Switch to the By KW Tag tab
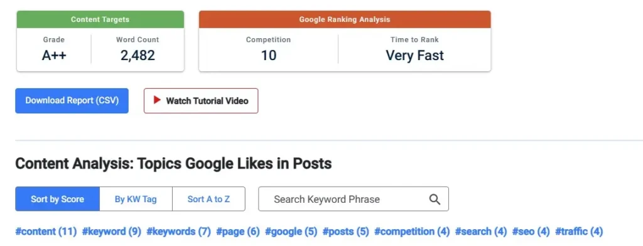The width and height of the screenshot is (643, 246). pyautogui.click(x=136, y=199)
